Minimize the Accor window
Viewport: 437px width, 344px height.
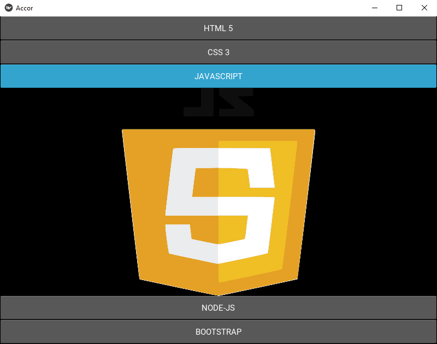coord(375,8)
